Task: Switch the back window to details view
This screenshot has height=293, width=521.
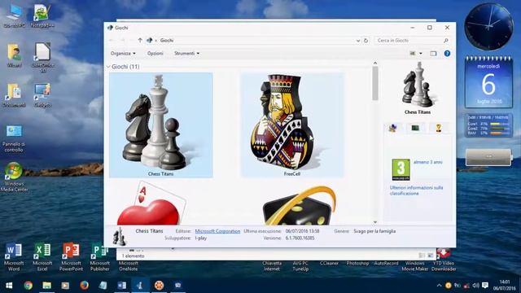Action: (x=422, y=256)
